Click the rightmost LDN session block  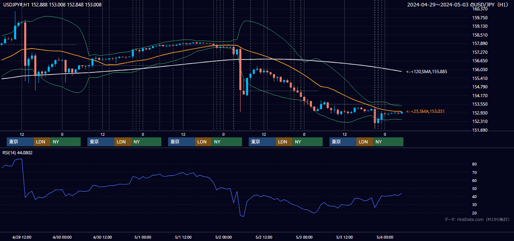click(364, 142)
